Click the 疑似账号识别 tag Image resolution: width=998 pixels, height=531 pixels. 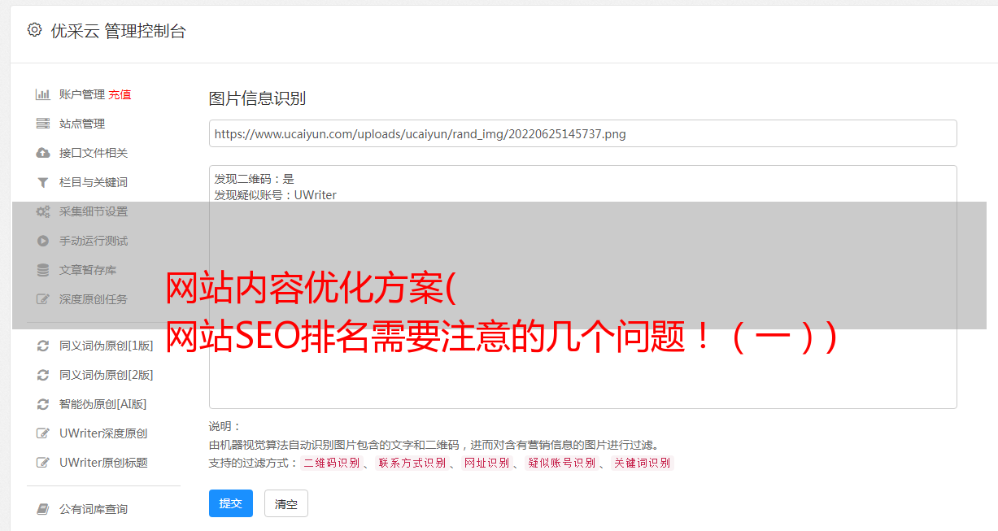coord(562,463)
